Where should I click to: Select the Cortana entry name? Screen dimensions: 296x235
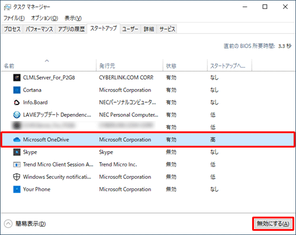coord(32,90)
